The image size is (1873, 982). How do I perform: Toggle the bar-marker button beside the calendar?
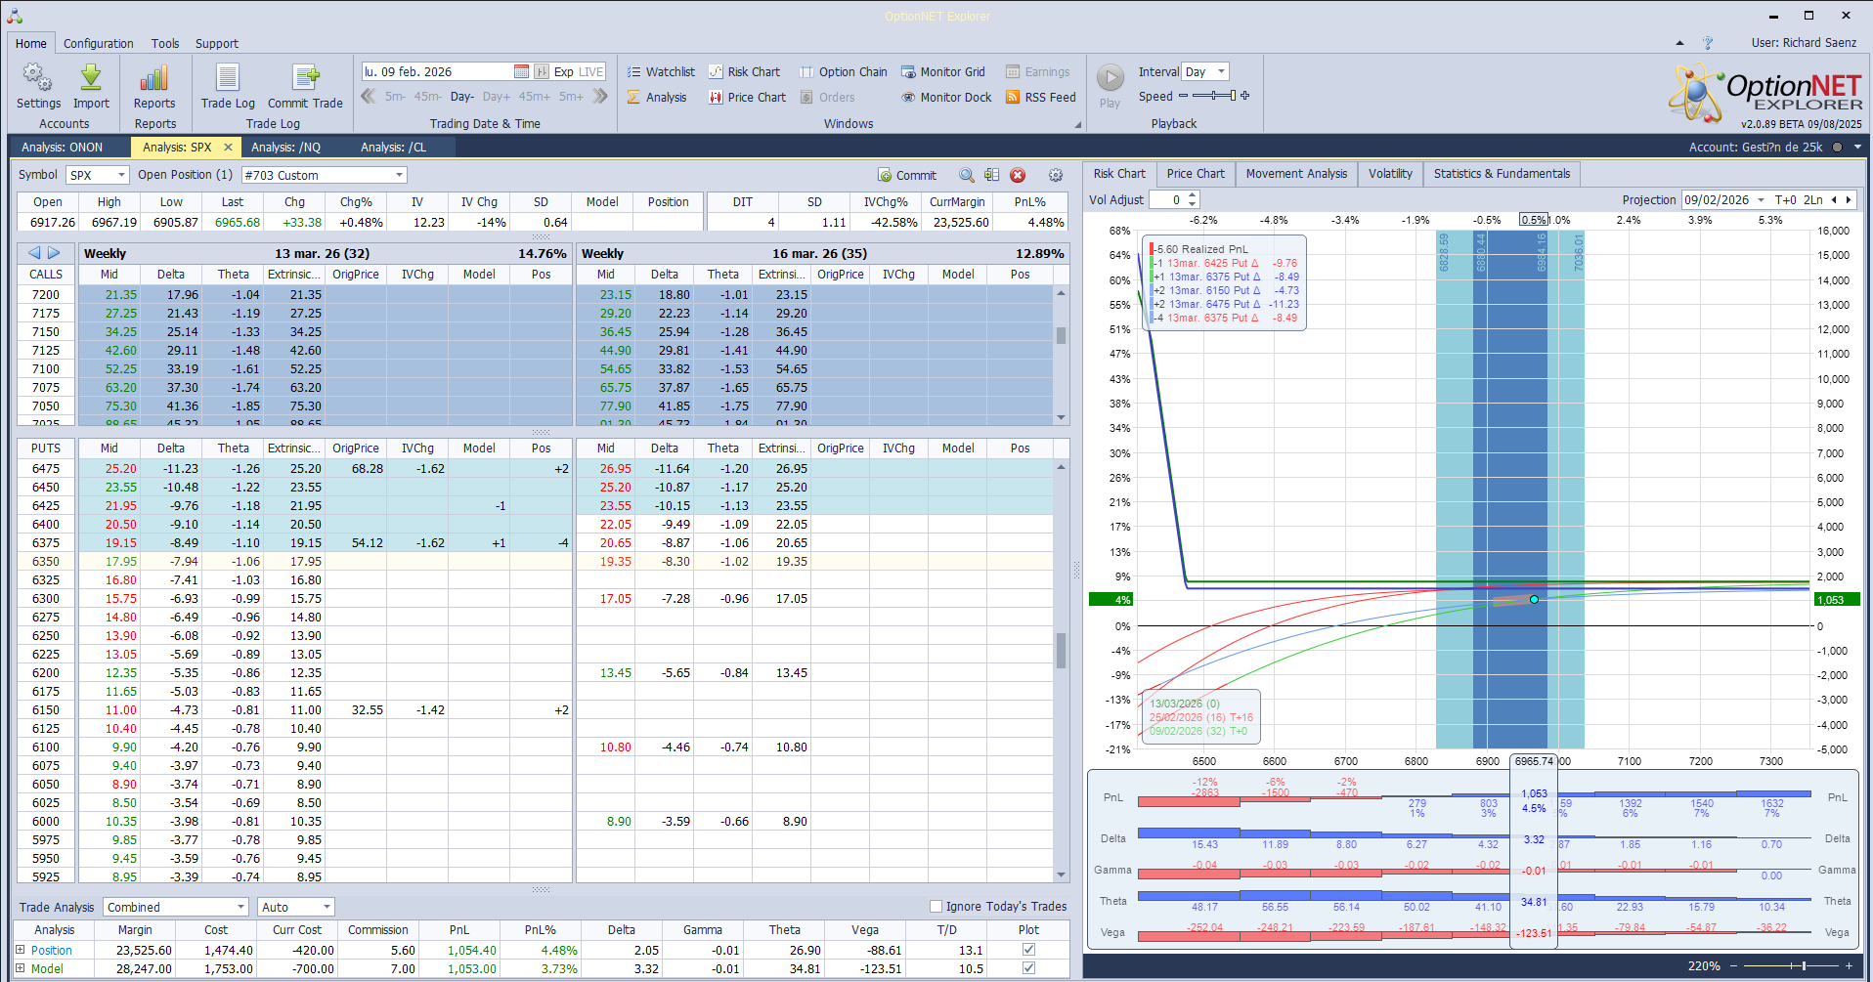click(542, 71)
